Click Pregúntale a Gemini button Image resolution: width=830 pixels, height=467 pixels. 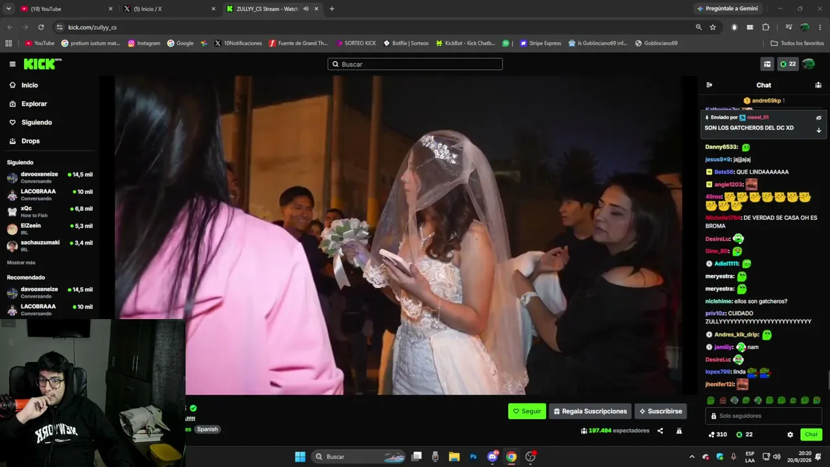tap(728, 9)
